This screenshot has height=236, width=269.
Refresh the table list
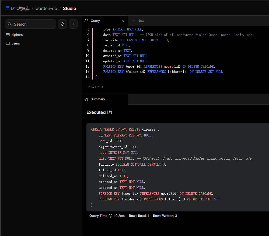[62, 24]
